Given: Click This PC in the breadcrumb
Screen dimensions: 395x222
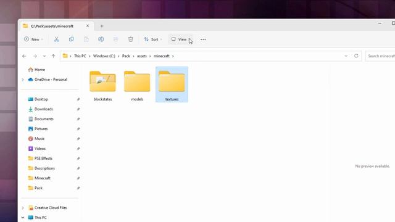Looking at the screenshot, I should (80, 56).
